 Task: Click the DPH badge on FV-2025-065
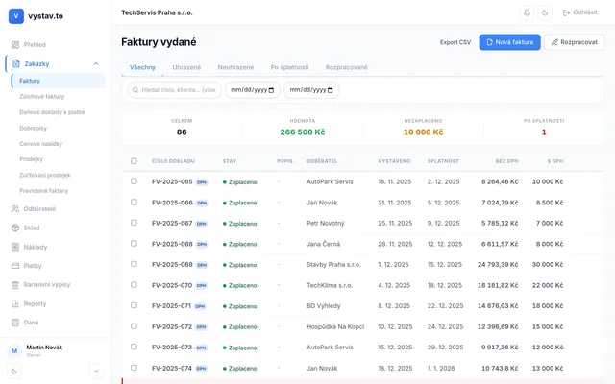point(202,182)
